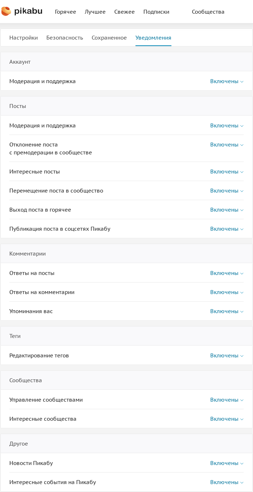The height and width of the screenshot is (492, 253).
Task: Click the Pikabu logo icon
Action: pos(6,12)
